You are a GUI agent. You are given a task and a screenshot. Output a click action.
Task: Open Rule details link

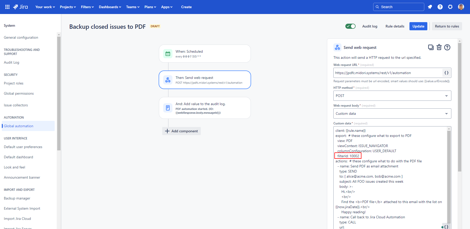395,26
